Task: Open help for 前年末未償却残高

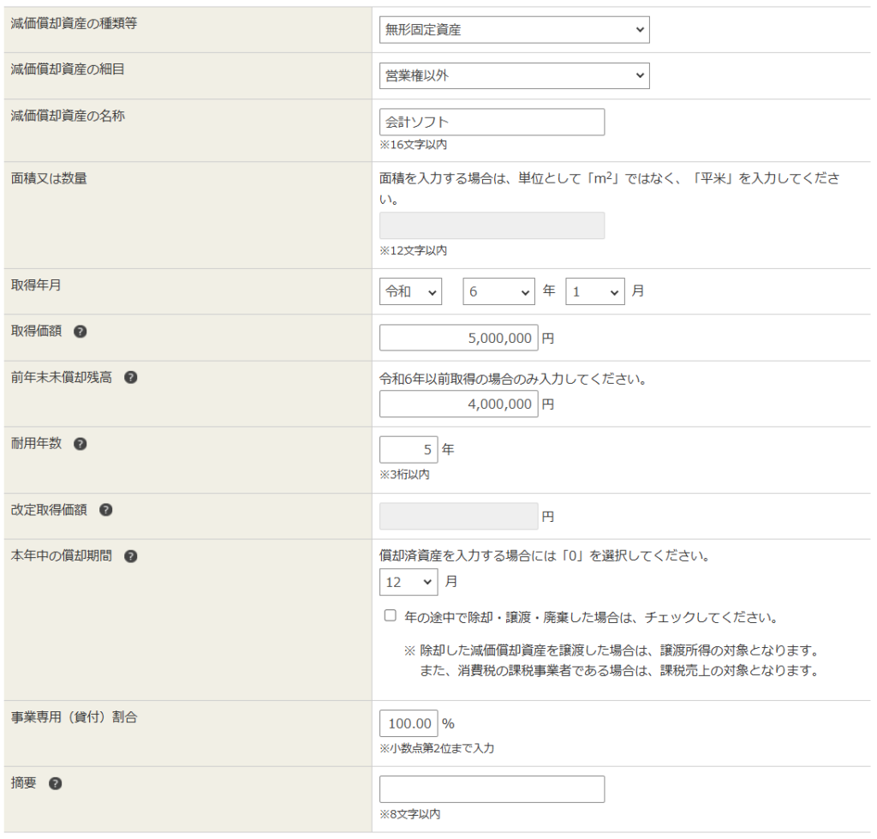Action: 131,378
